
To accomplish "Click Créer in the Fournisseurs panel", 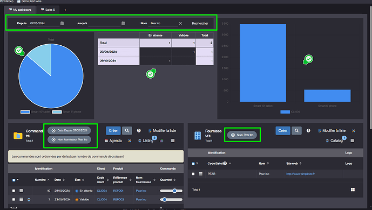I will click(x=283, y=130).
